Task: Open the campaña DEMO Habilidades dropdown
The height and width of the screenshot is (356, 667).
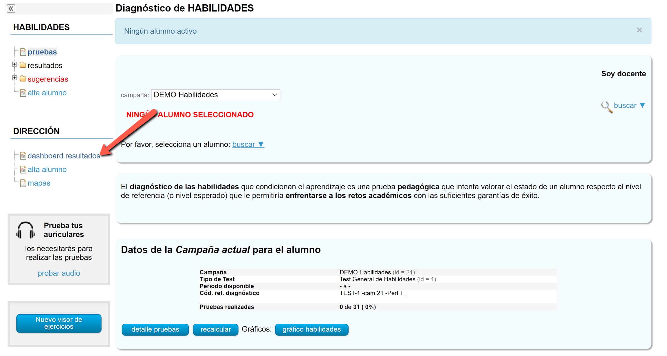Action: coord(215,95)
